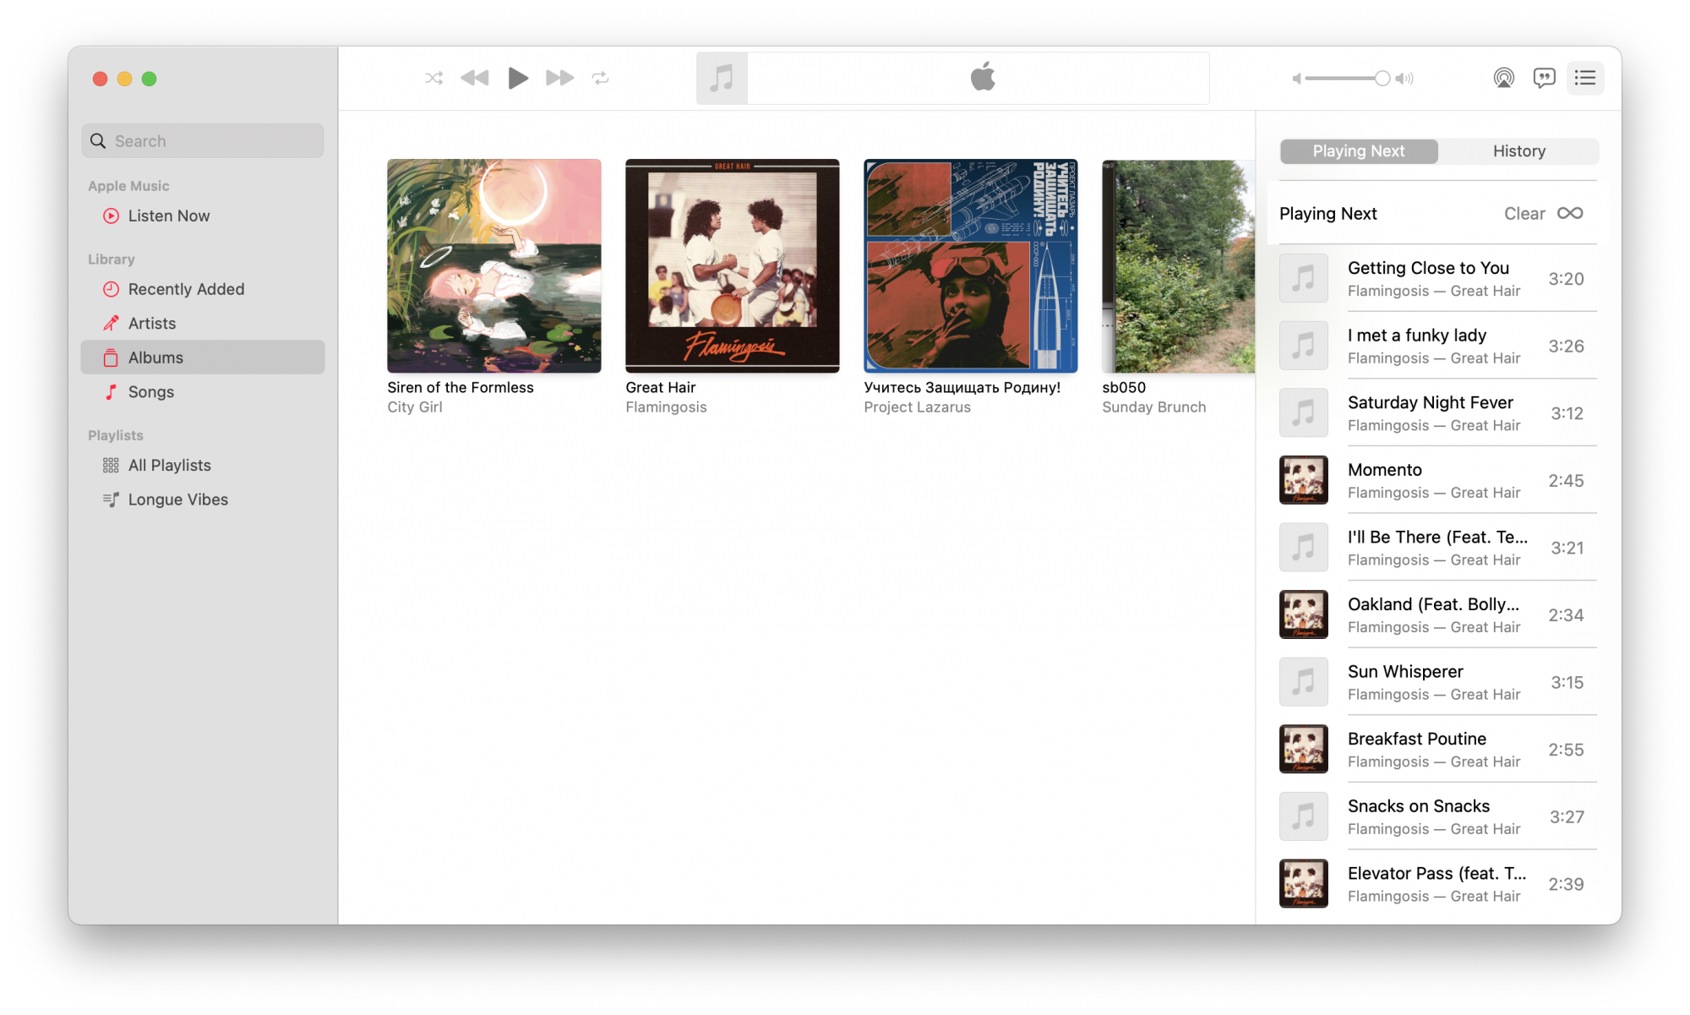
Task: Open the sb050 album cover
Action: click(1179, 265)
